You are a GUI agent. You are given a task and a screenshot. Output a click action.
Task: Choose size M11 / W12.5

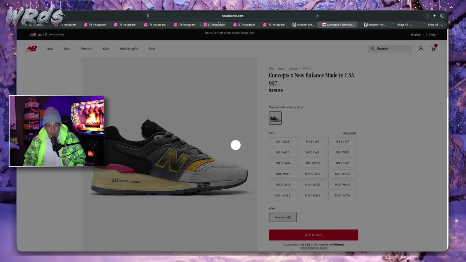(342, 174)
